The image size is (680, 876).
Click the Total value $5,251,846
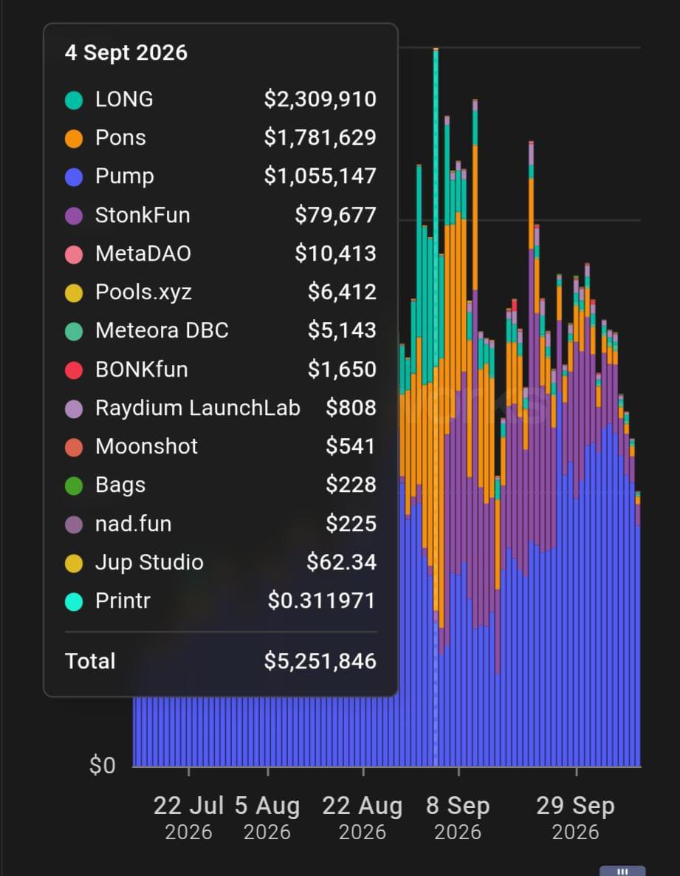pos(320,662)
